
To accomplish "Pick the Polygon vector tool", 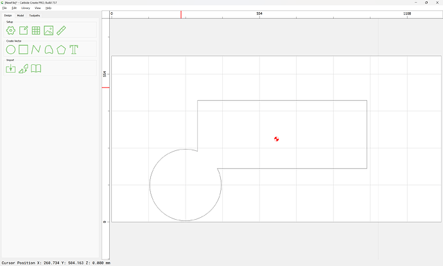I will point(62,49).
